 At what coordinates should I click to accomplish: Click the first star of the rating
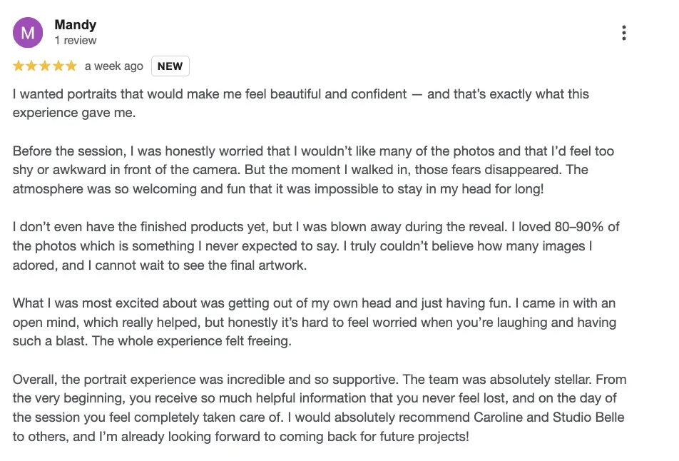19,66
